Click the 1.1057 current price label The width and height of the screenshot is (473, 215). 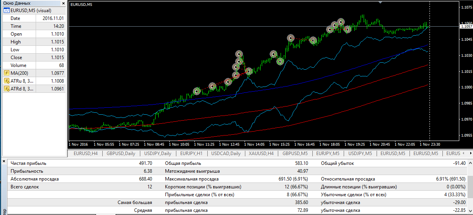[x=466, y=27]
